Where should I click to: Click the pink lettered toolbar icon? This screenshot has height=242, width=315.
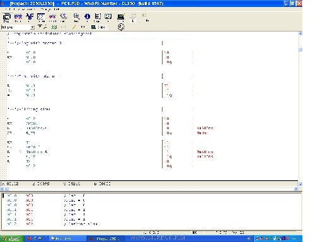(52, 18)
